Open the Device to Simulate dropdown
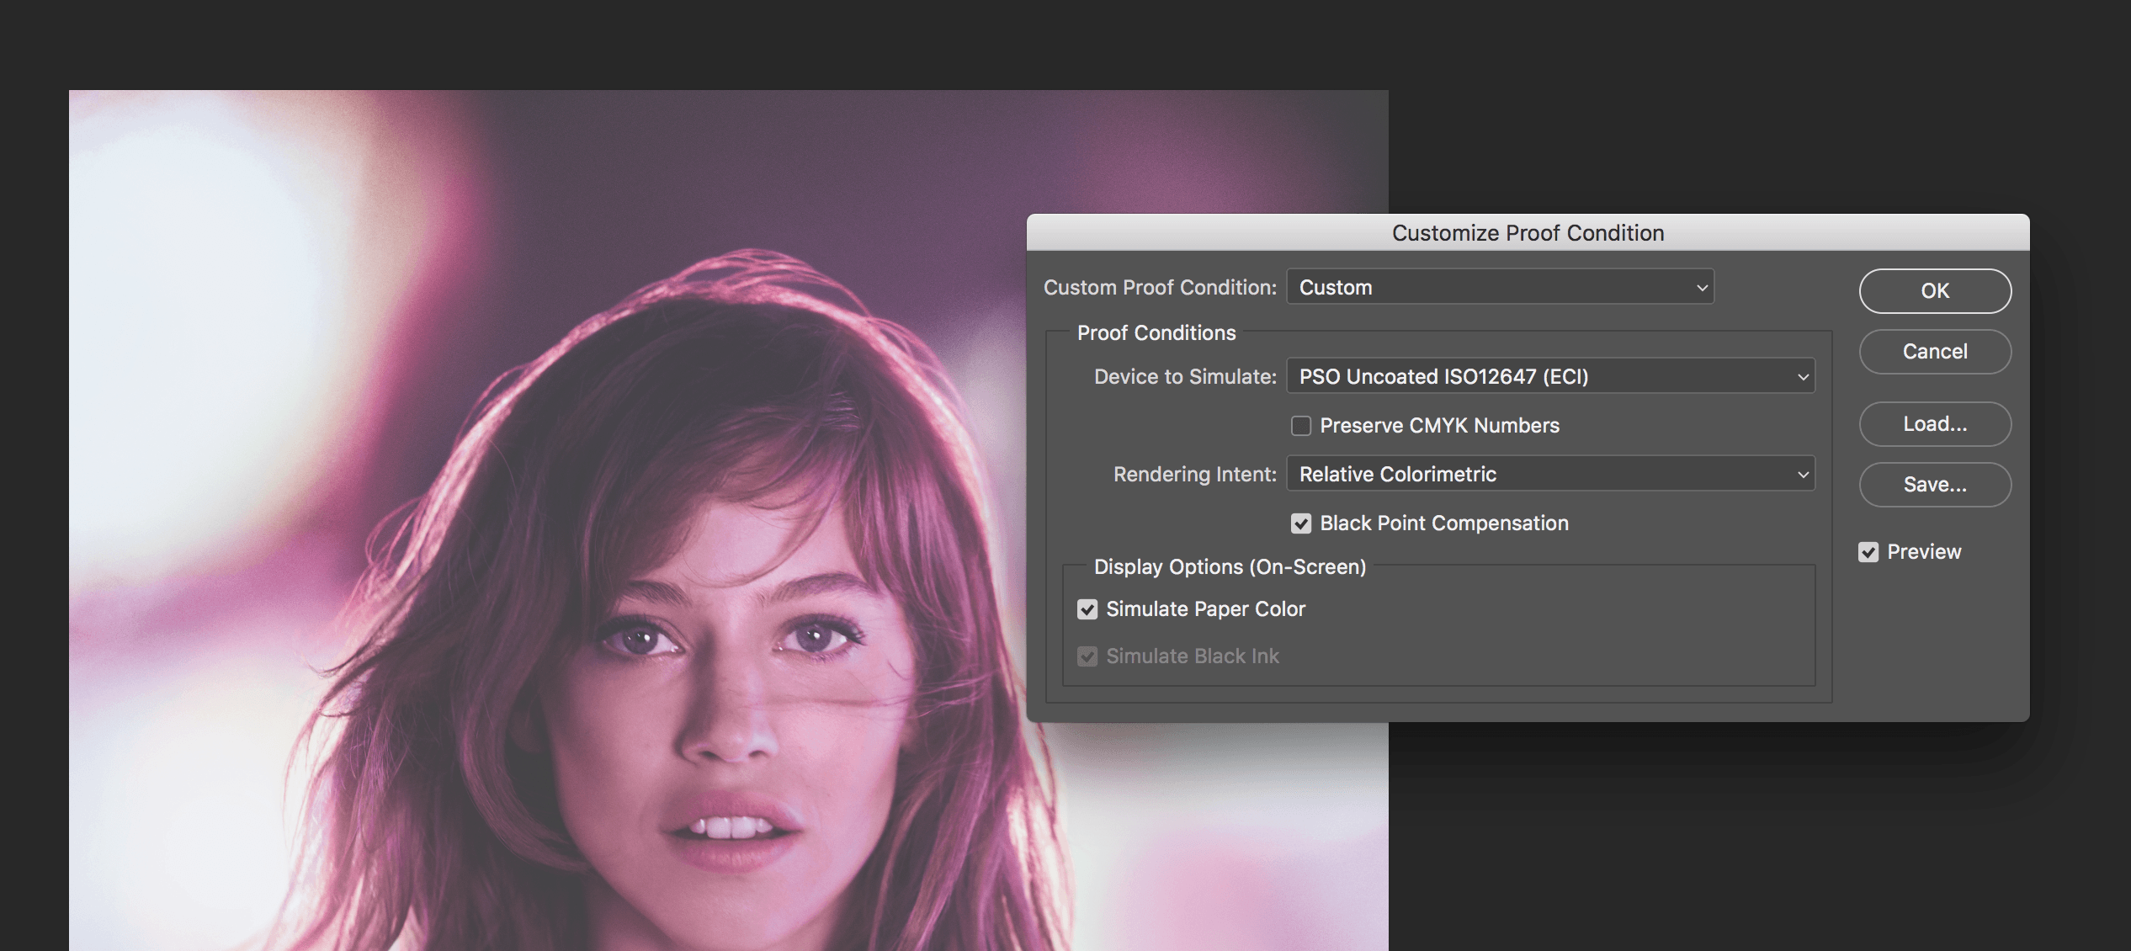 1550,376
